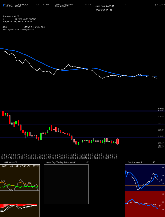The width and height of the screenshot is (165, 217).
Task: Open the ADX indicator chart panel
Action: point(20,178)
